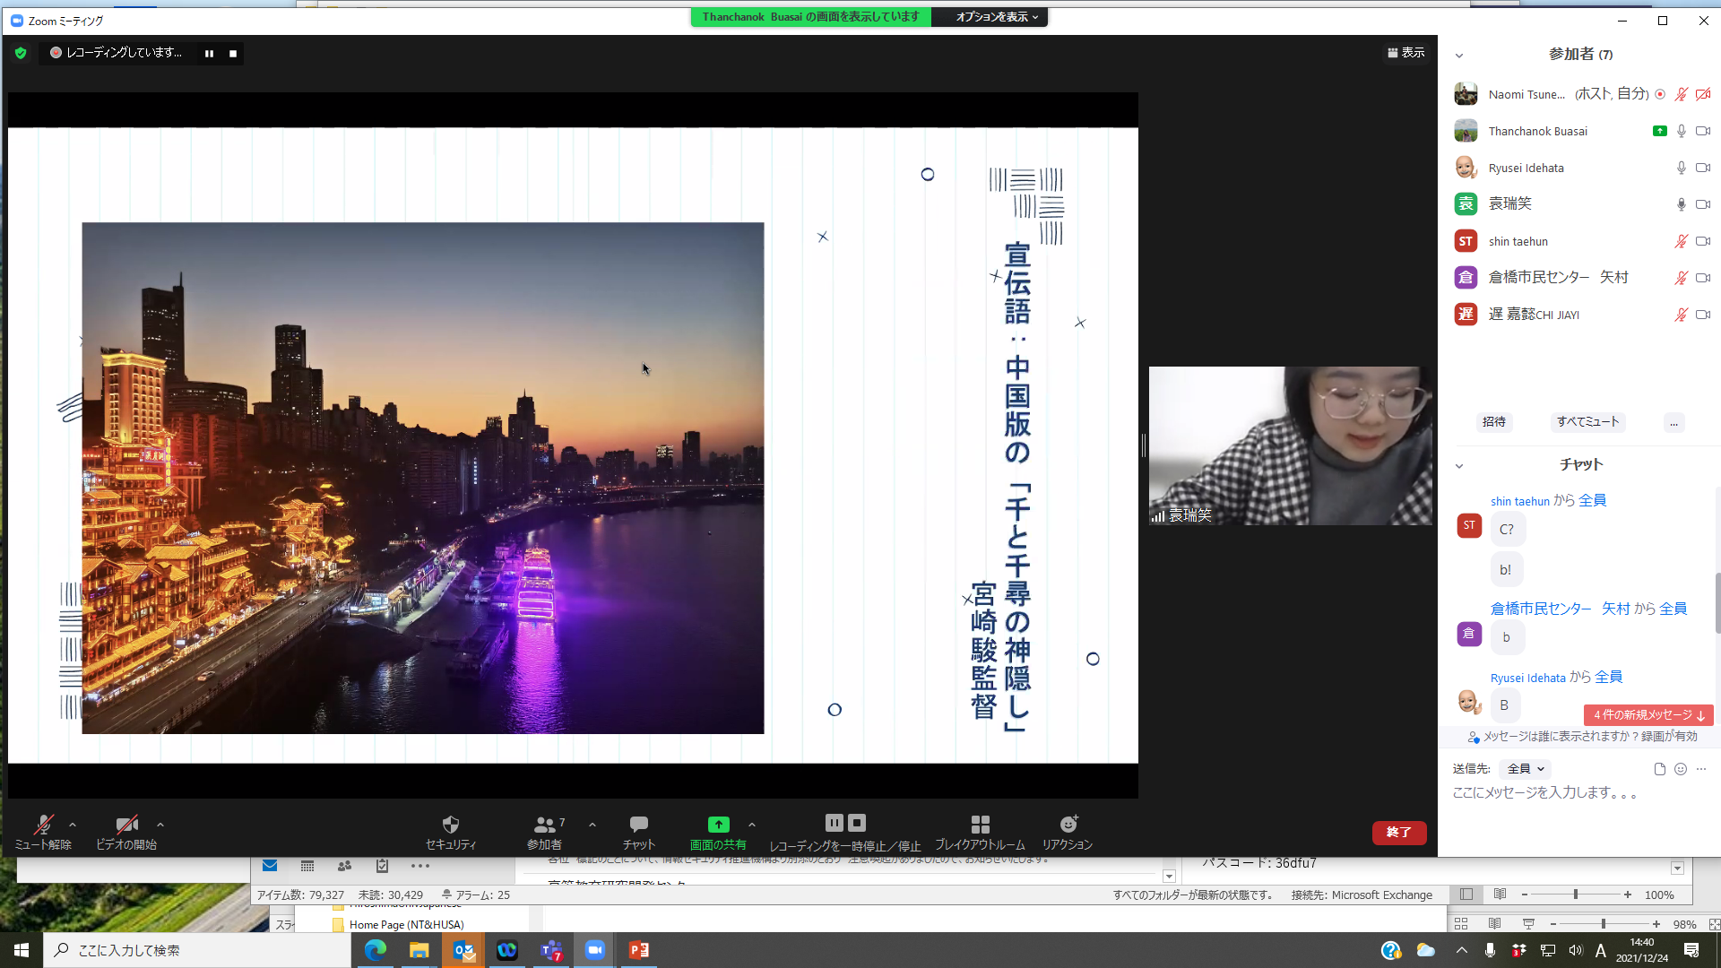Stop recording from top-left indicator
The width and height of the screenshot is (1721, 968).
coord(233,54)
